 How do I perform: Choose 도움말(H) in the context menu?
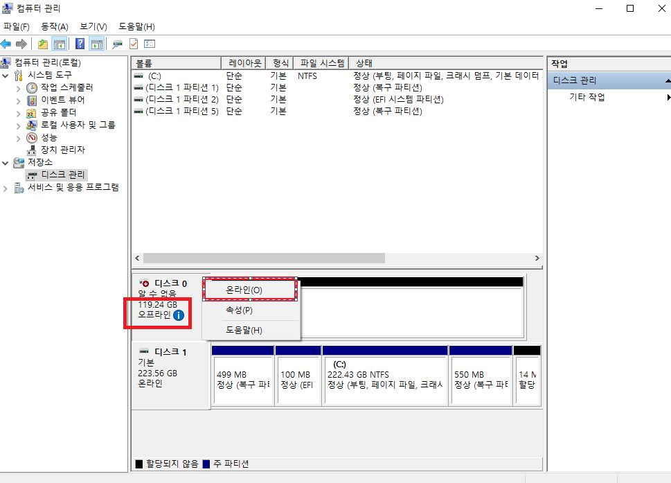pyautogui.click(x=251, y=330)
